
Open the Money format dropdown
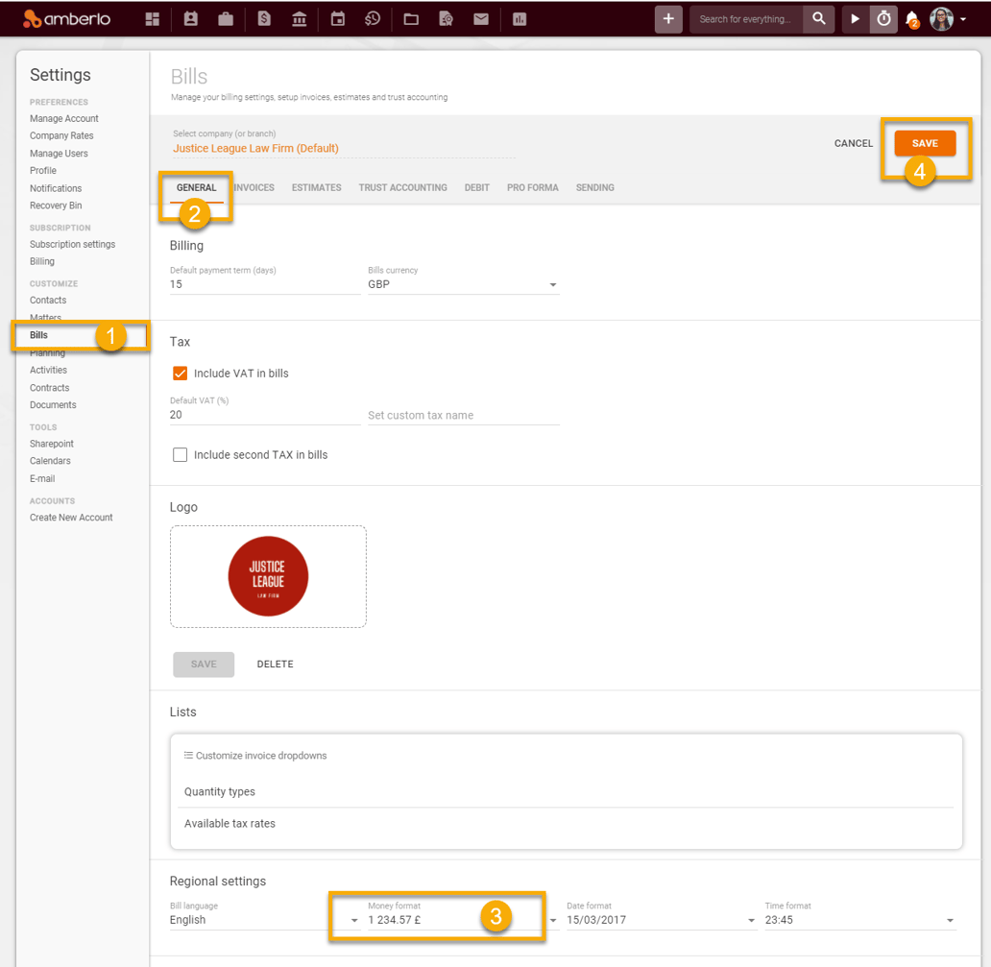click(552, 919)
